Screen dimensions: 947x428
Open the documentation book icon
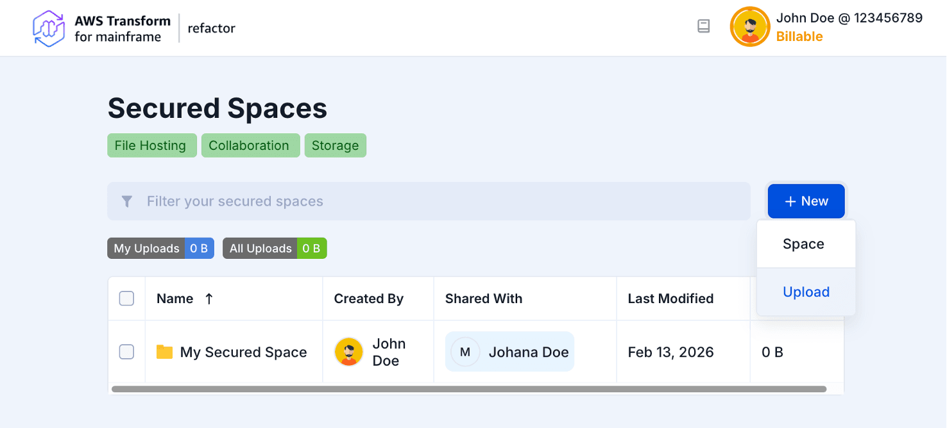(x=703, y=26)
